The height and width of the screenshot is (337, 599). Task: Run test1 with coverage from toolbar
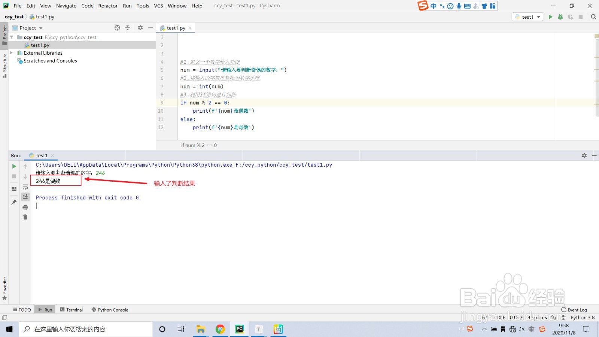[x=571, y=17]
